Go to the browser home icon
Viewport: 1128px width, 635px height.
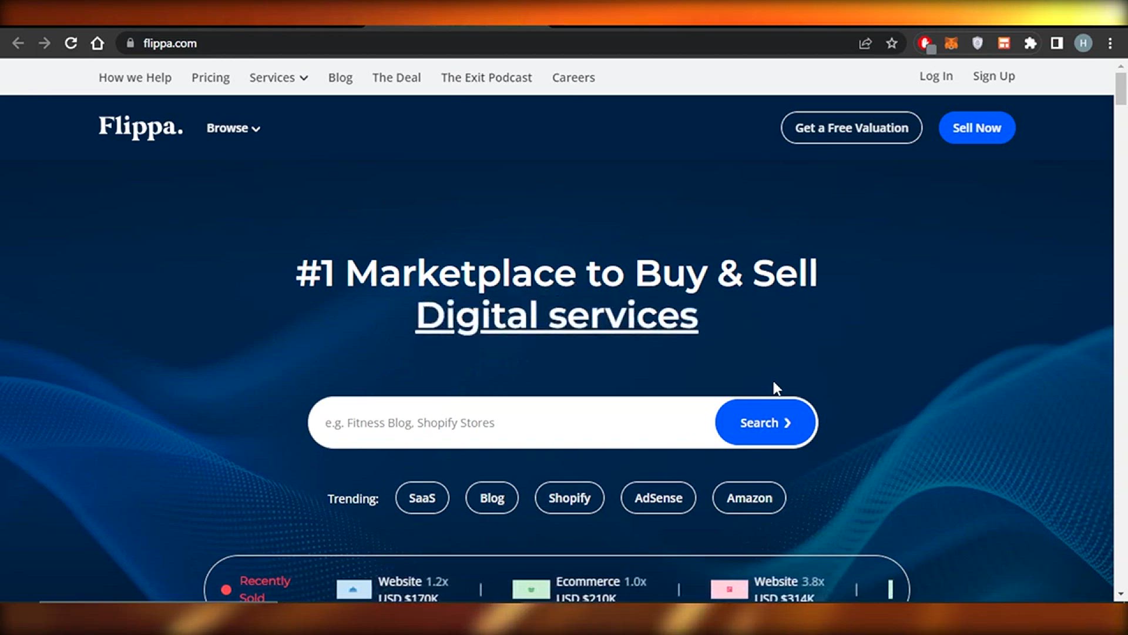coord(98,44)
